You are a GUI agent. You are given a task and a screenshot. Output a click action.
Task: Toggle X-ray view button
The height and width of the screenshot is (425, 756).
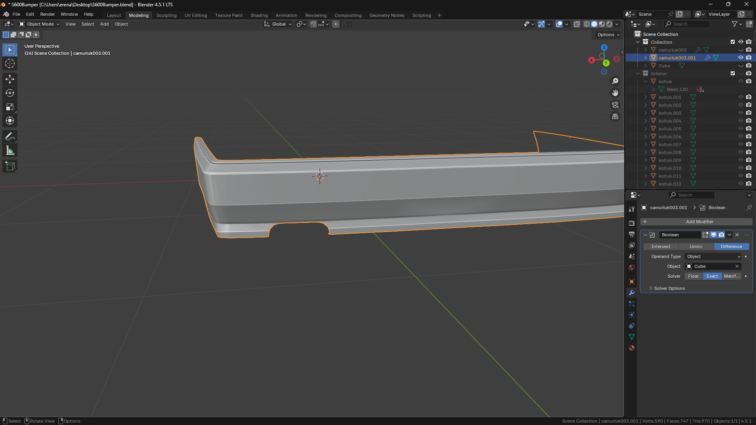point(576,24)
